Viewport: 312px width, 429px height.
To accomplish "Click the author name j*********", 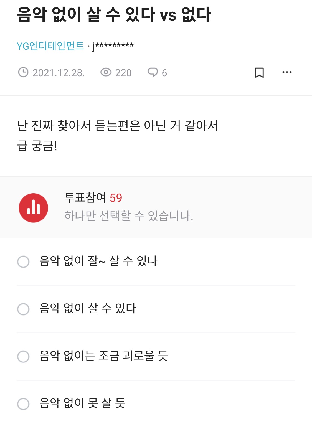I will 113,46.
